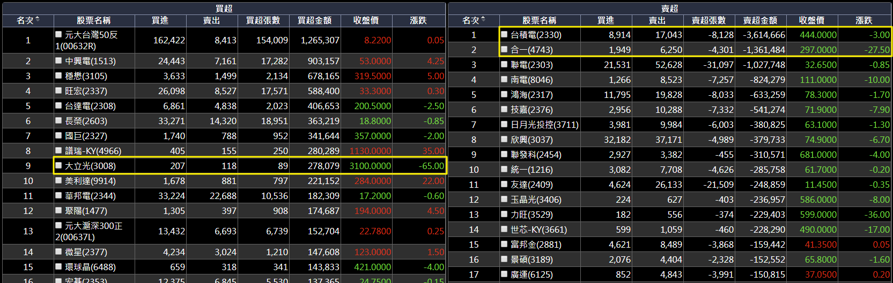
Task: Sort 賣超 table by the 名次 arrows
Action: click(x=483, y=20)
